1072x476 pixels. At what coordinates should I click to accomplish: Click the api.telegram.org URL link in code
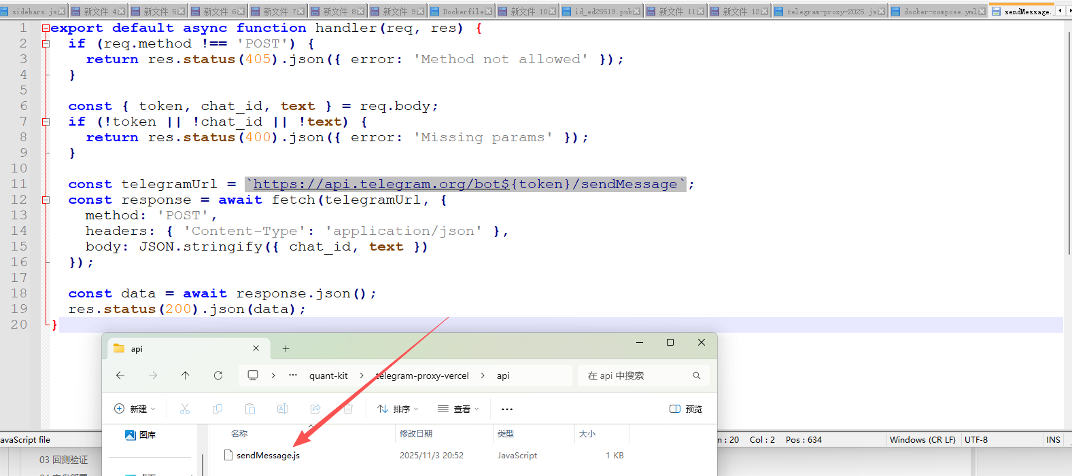tap(381, 184)
